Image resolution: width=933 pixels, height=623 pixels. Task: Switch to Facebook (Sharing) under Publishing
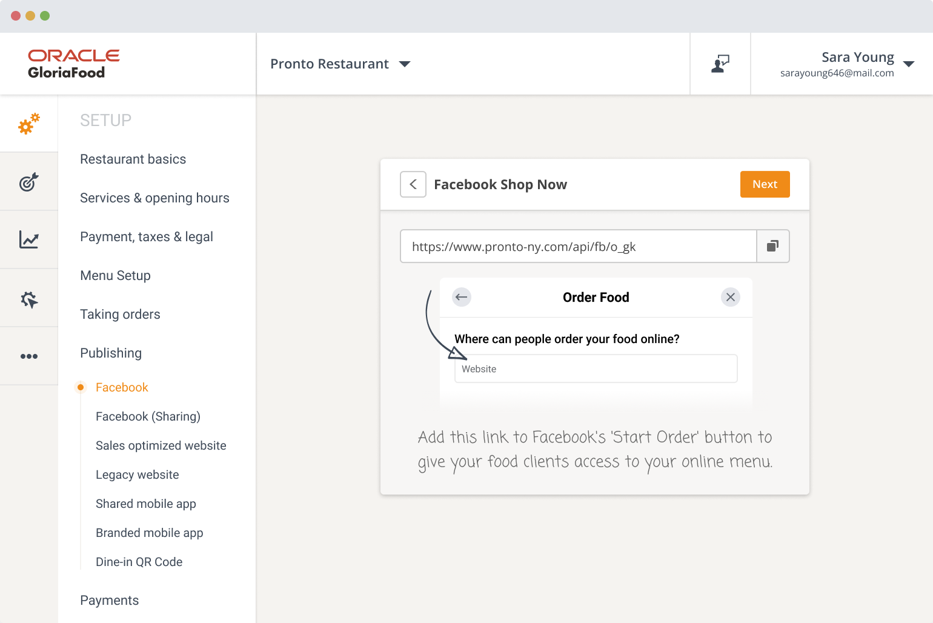click(x=148, y=416)
